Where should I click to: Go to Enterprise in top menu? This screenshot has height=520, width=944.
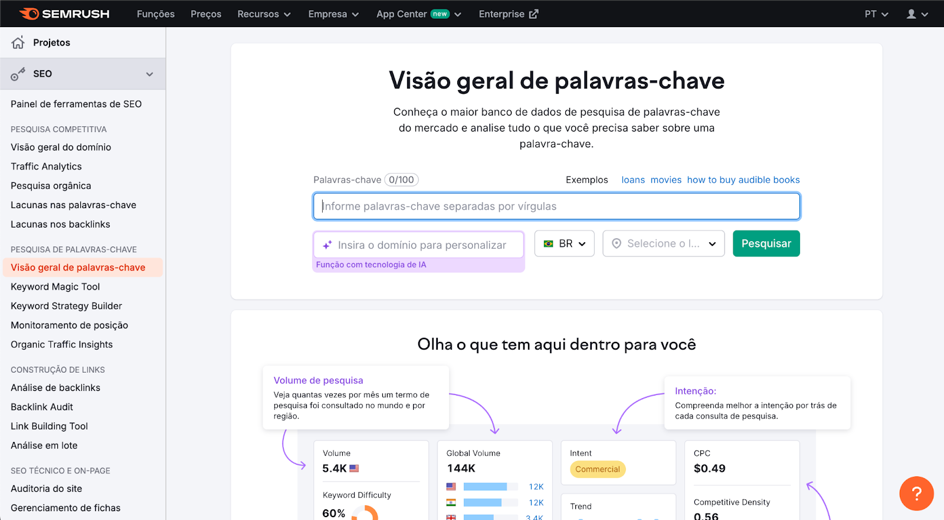click(509, 14)
